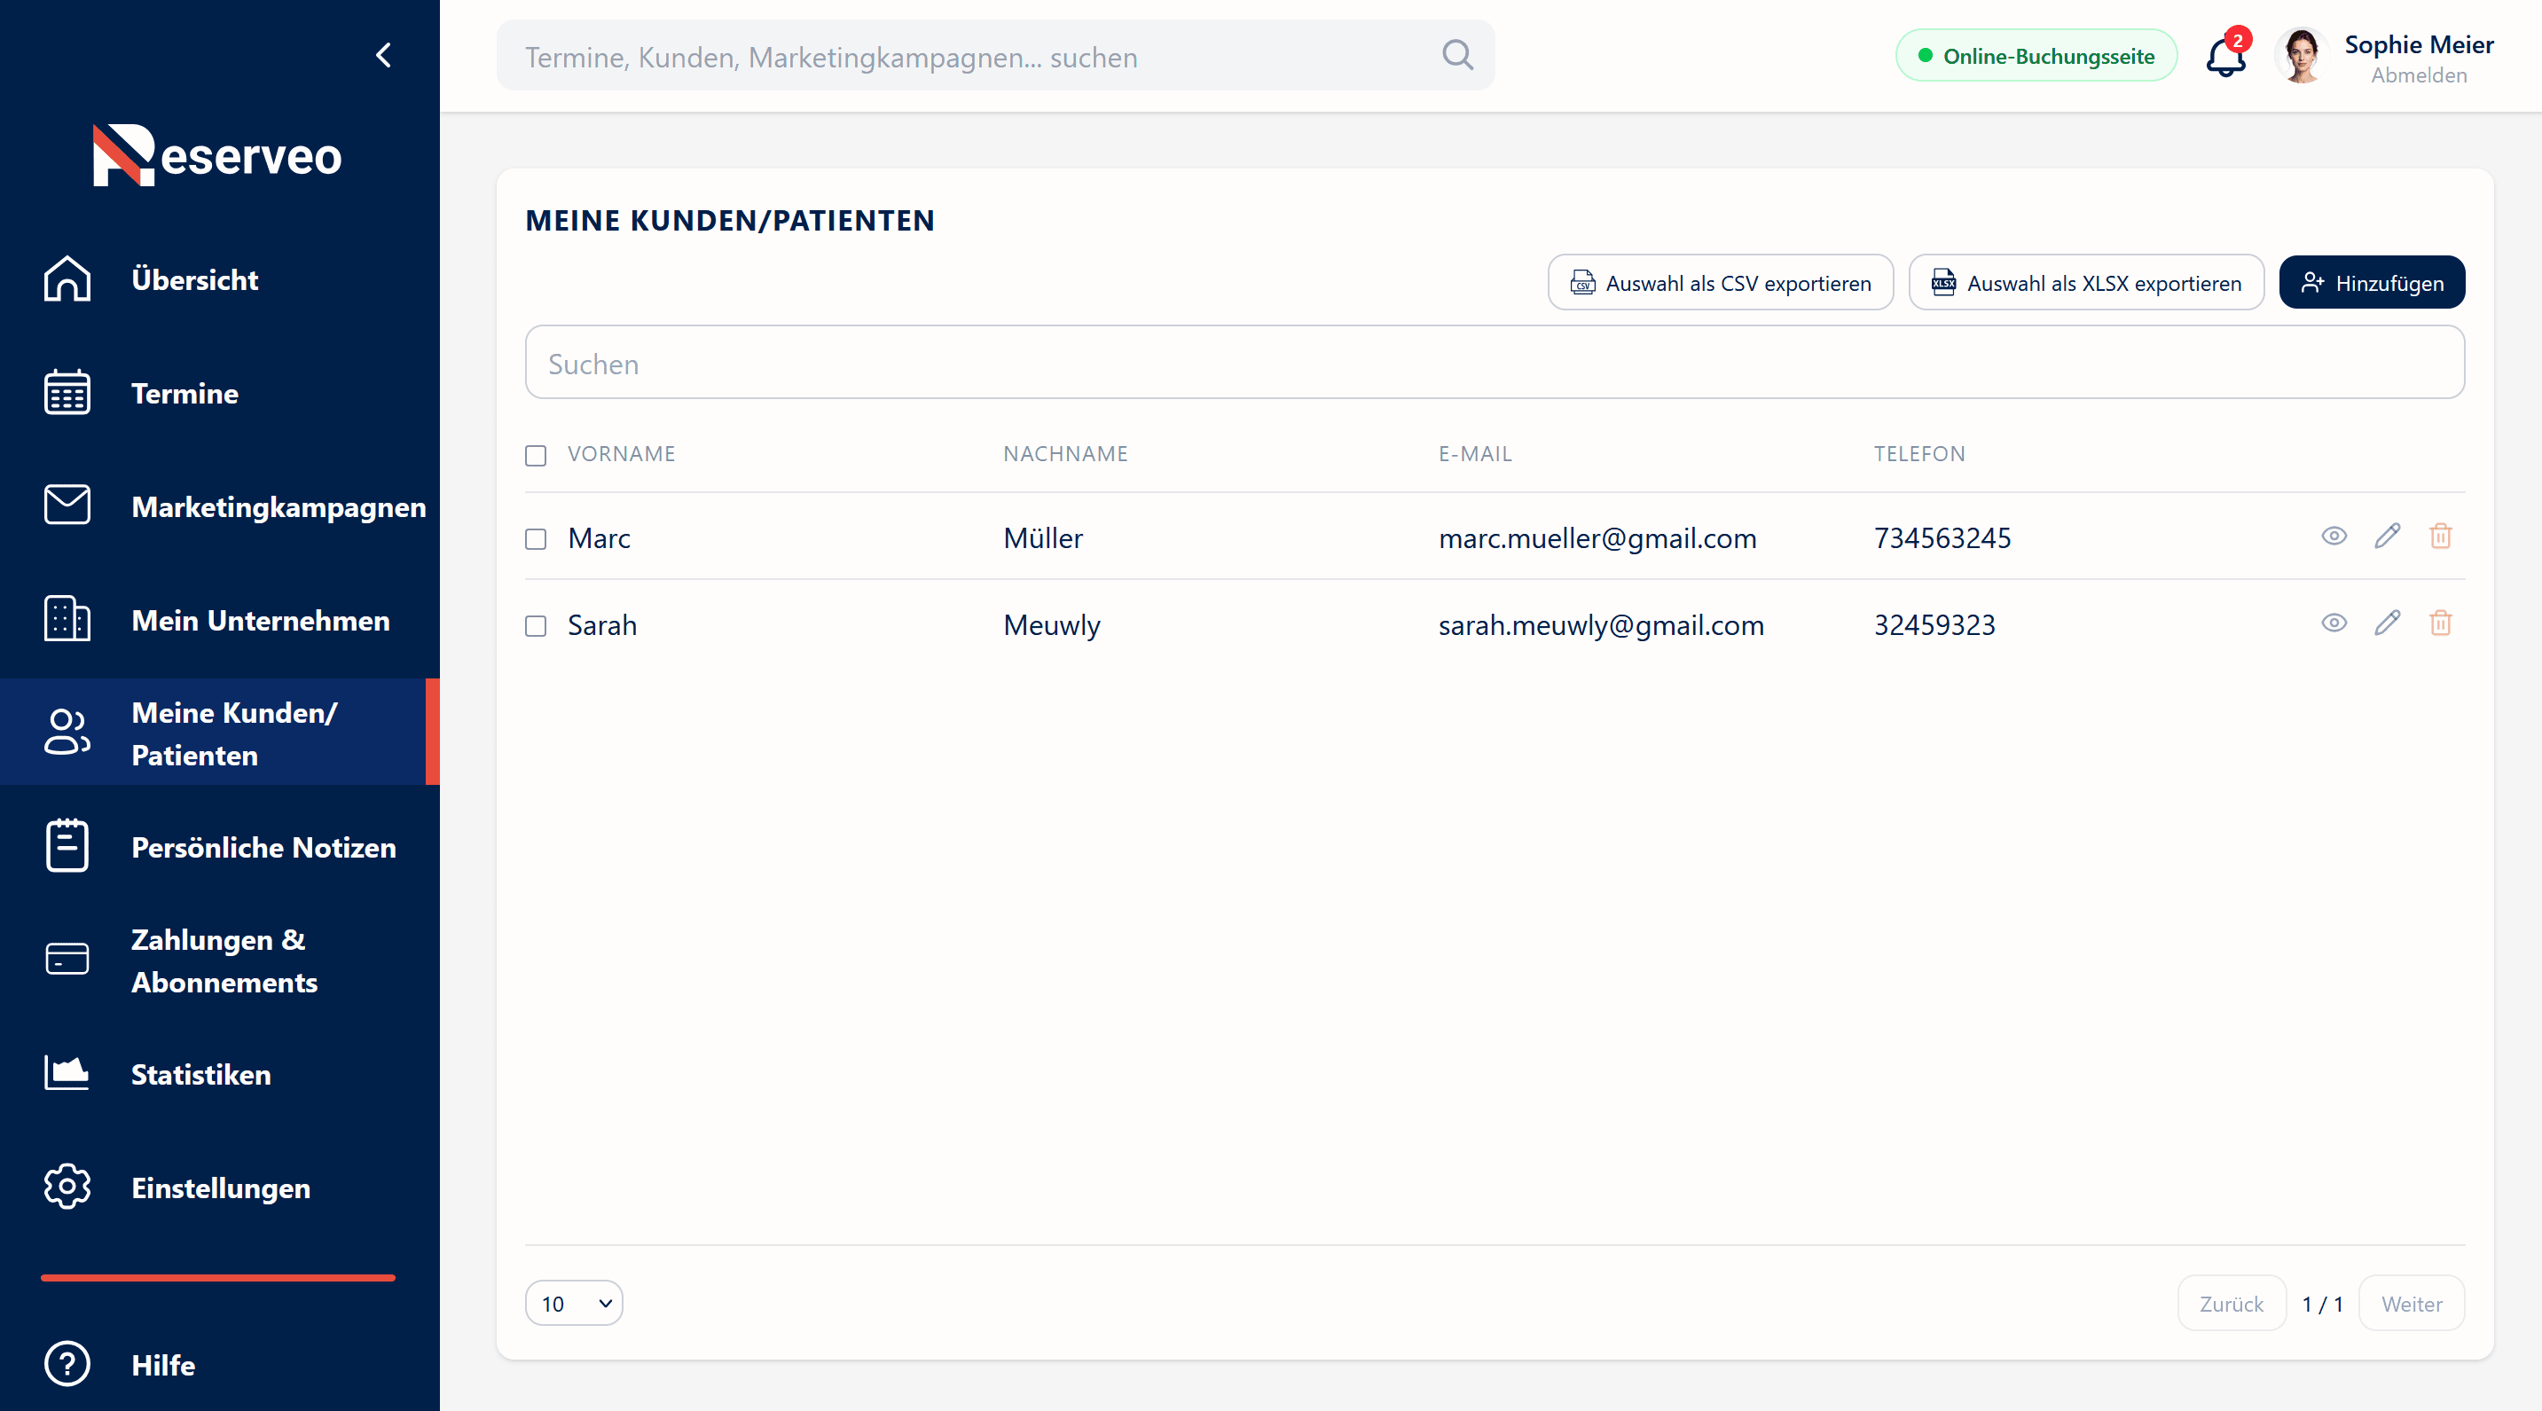Click the Einstellungen gear icon
The width and height of the screenshot is (2542, 1411).
pyautogui.click(x=67, y=1187)
